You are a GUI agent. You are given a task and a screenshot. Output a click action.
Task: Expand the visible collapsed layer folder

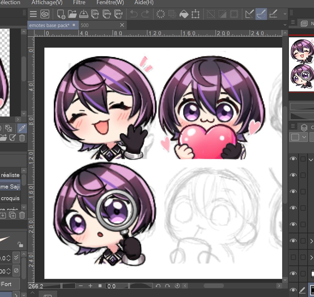click(311, 241)
